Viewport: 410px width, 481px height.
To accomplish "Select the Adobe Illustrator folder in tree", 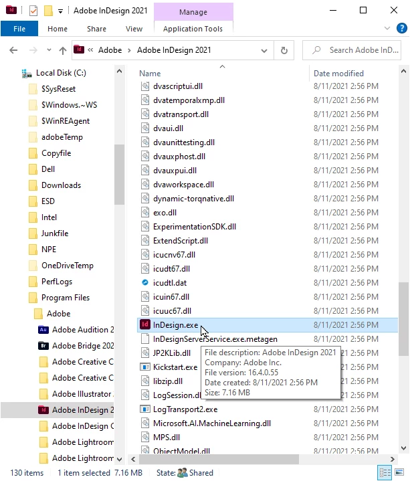I will pos(82,393).
